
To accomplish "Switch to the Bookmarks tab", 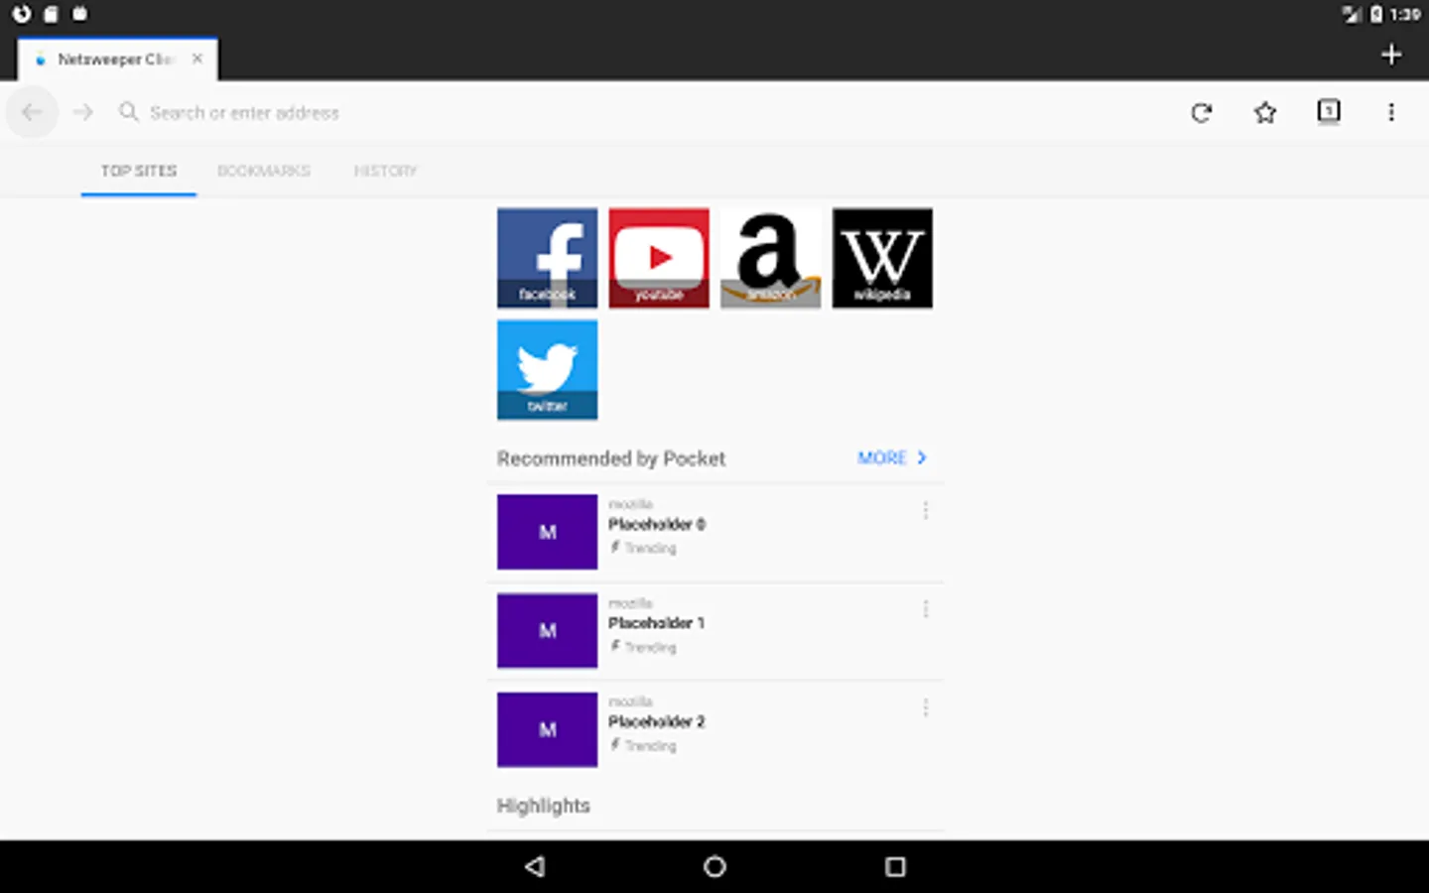I will [x=264, y=171].
